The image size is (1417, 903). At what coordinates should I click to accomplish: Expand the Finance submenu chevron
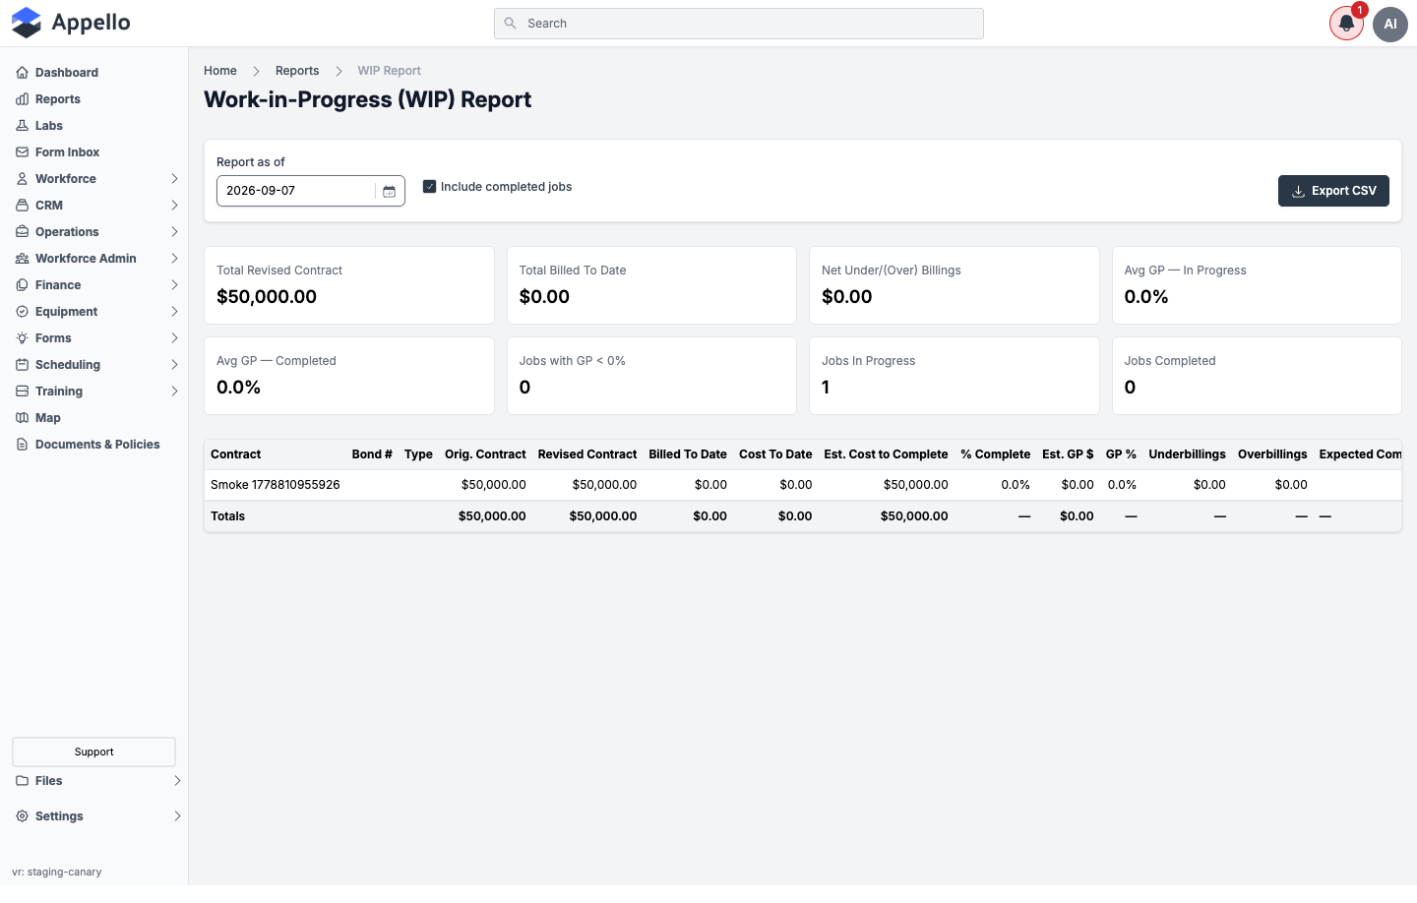174,285
